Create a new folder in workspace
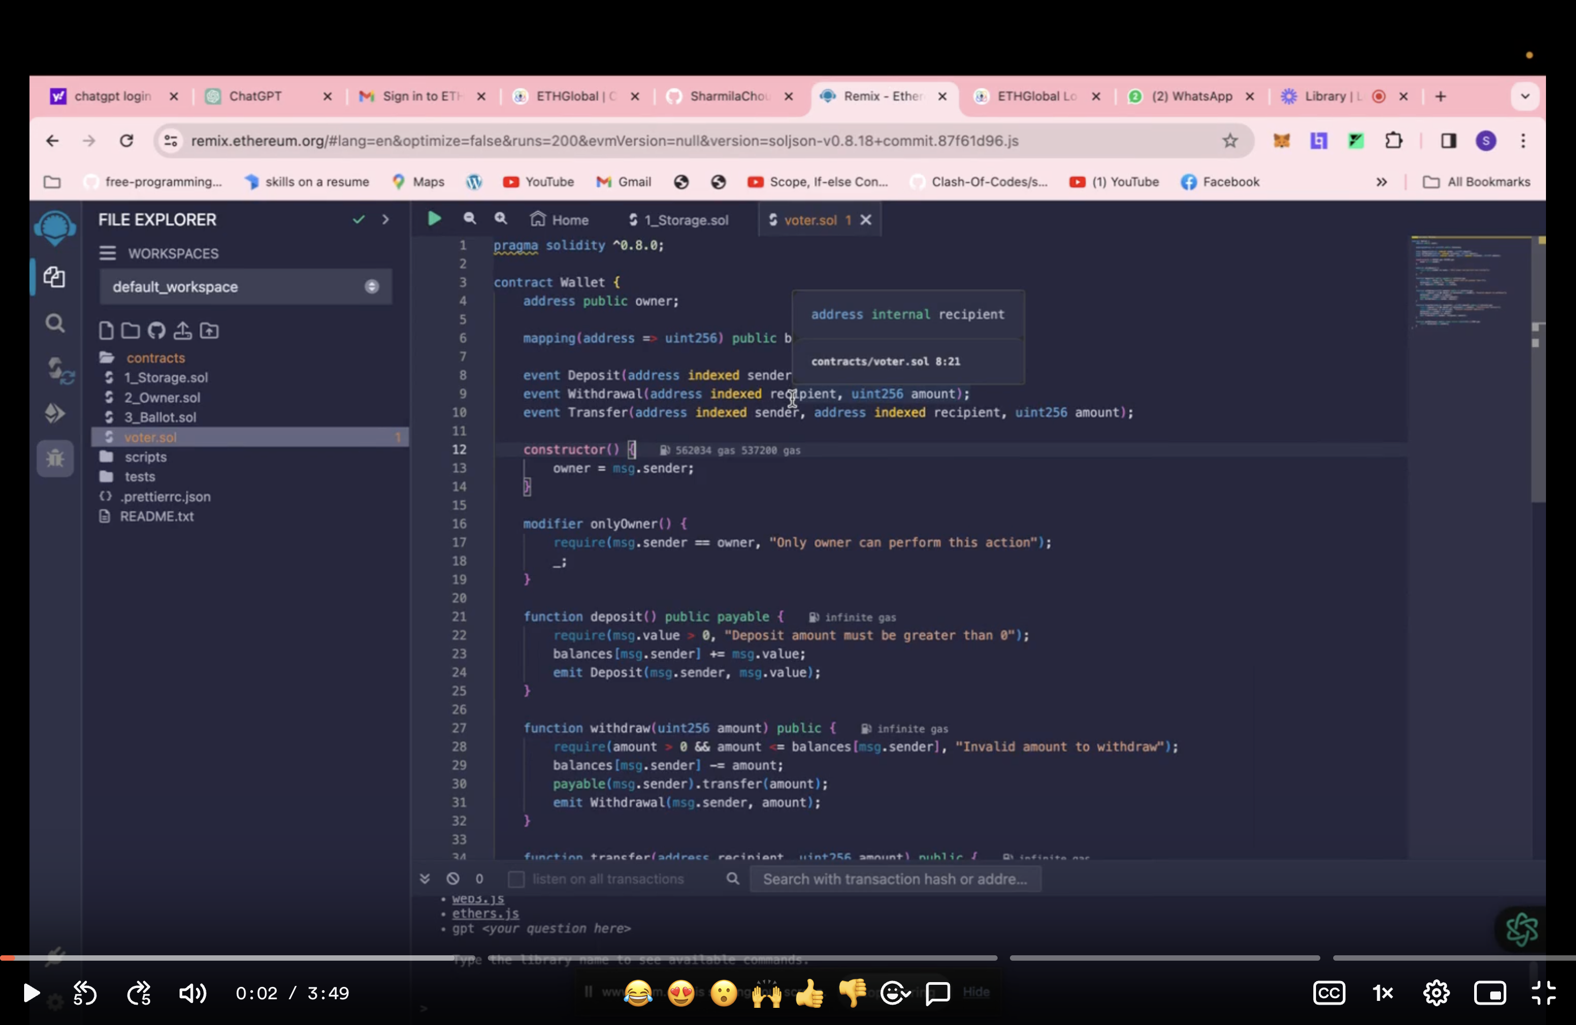 point(130,330)
